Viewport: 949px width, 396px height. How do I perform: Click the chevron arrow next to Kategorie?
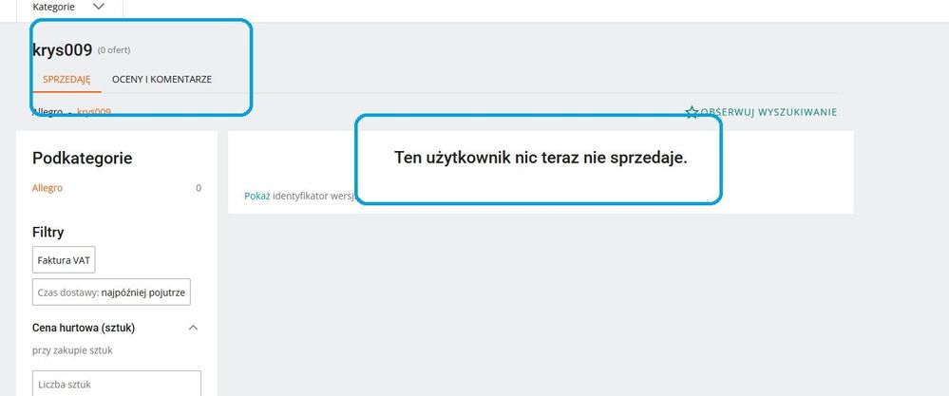(x=100, y=7)
